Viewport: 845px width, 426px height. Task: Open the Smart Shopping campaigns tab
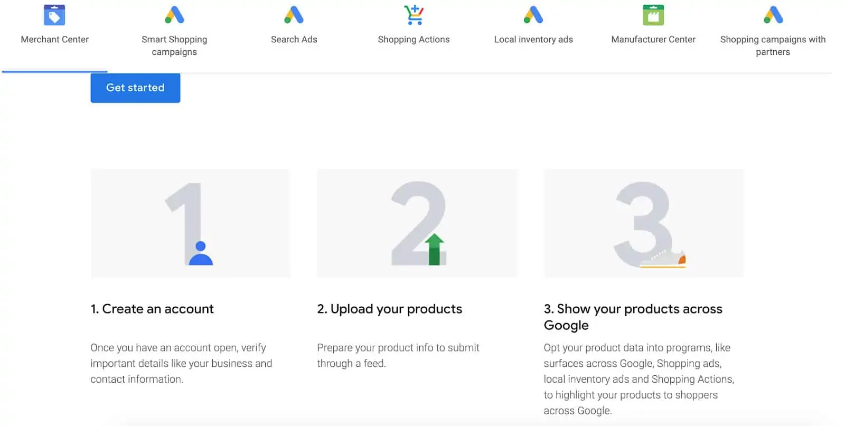pyautogui.click(x=174, y=45)
